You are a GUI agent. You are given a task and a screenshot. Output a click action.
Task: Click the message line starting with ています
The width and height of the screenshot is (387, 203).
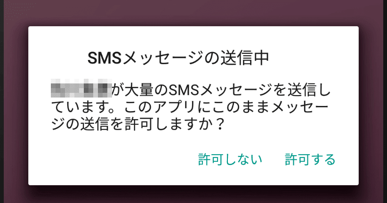[190, 107]
